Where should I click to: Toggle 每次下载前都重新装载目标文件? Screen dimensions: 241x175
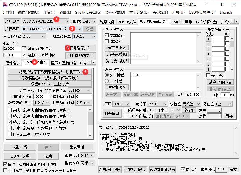pyautogui.click(x=5, y=164)
